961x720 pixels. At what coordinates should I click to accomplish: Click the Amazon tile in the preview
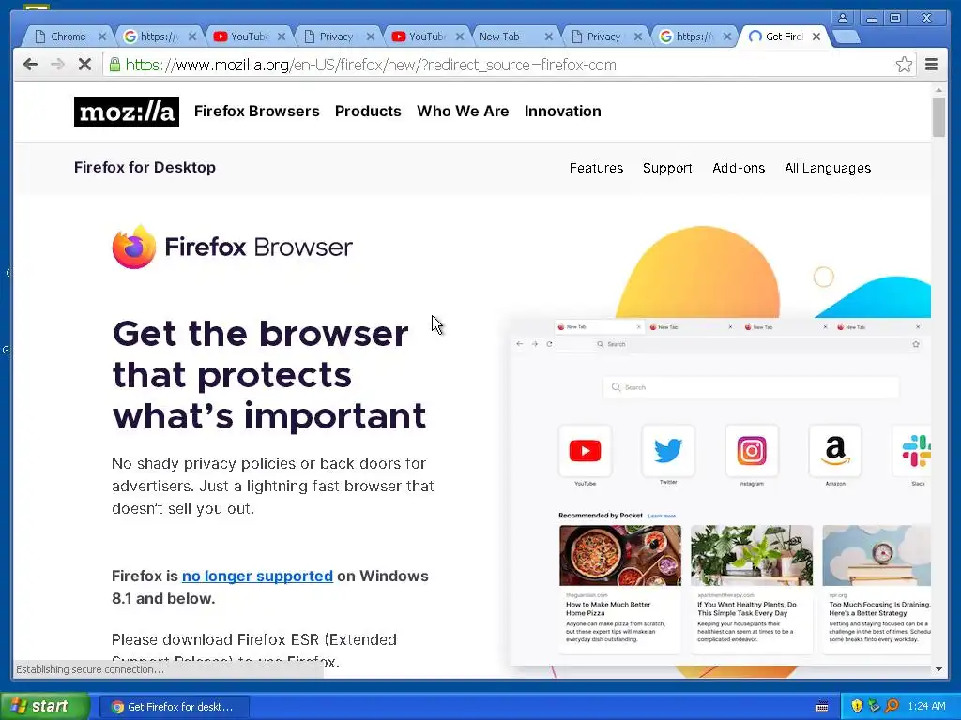point(835,451)
